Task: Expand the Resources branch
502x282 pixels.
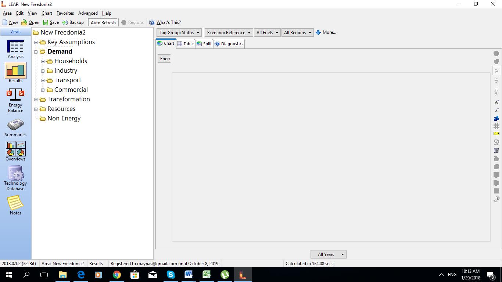Action: tap(36, 109)
